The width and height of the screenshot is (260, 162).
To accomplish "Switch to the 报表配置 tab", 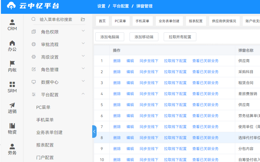I will click(x=196, y=21).
